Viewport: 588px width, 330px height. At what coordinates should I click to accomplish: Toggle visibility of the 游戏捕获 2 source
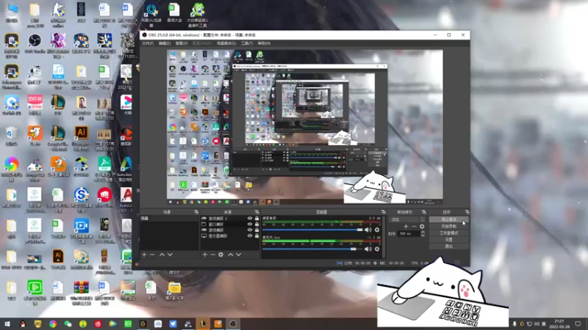(249, 218)
